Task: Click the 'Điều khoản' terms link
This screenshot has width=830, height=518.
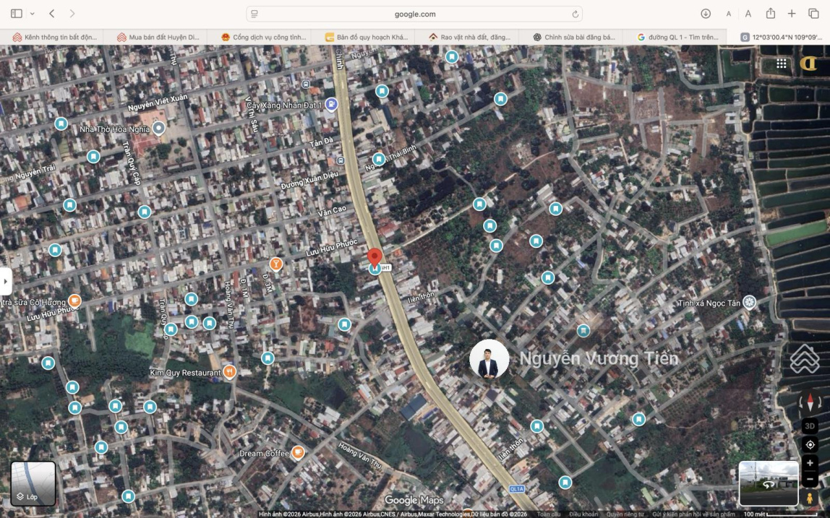Action: point(583,514)
